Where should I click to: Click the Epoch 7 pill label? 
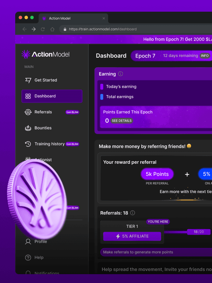(x=145, y=56)
